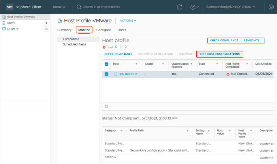277x164 pixels.
Task: Click the vm logo icon
Action: point(10,7)
